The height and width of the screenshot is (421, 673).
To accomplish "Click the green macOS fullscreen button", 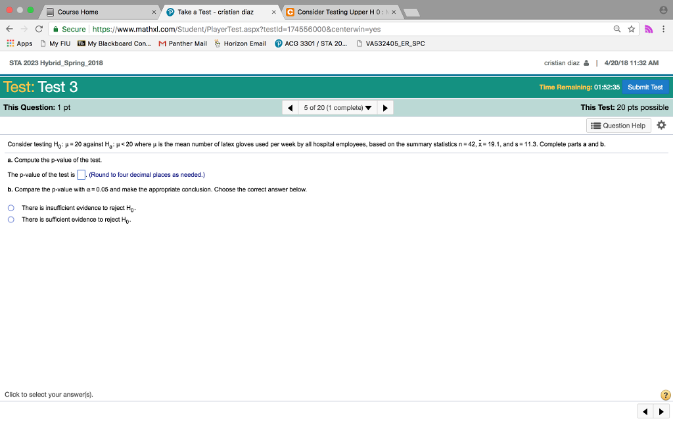I will coord(30,10).
